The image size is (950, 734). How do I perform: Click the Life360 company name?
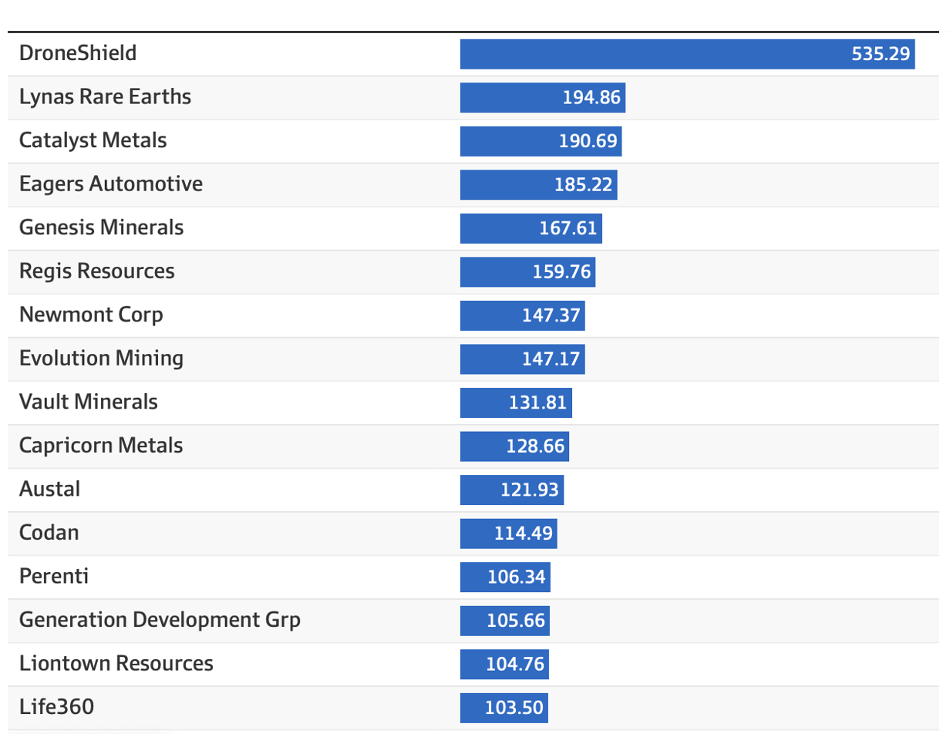(56, 707)
